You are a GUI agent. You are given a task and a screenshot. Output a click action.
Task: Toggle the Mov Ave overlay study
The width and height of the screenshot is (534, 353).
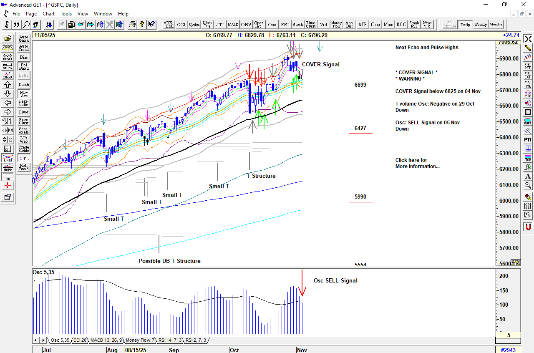[x=24, y=94]
